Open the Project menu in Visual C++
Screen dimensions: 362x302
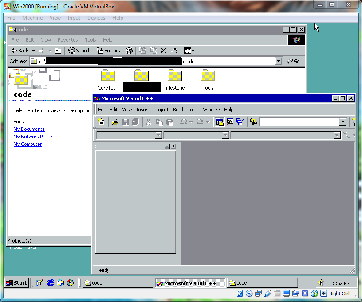(161, 110)
